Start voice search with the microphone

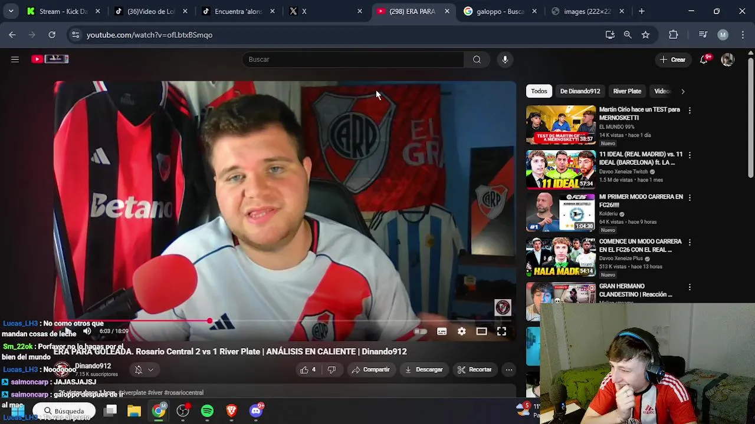505,59
